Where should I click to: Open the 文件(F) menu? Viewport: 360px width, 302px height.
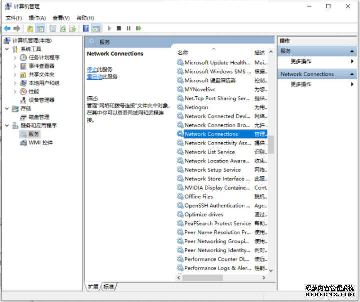click(14, 18)
